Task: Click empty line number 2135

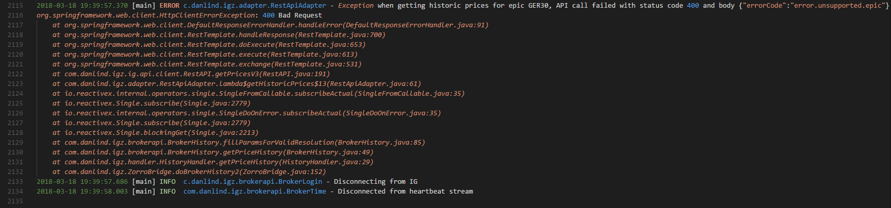Action: [15, 201]
